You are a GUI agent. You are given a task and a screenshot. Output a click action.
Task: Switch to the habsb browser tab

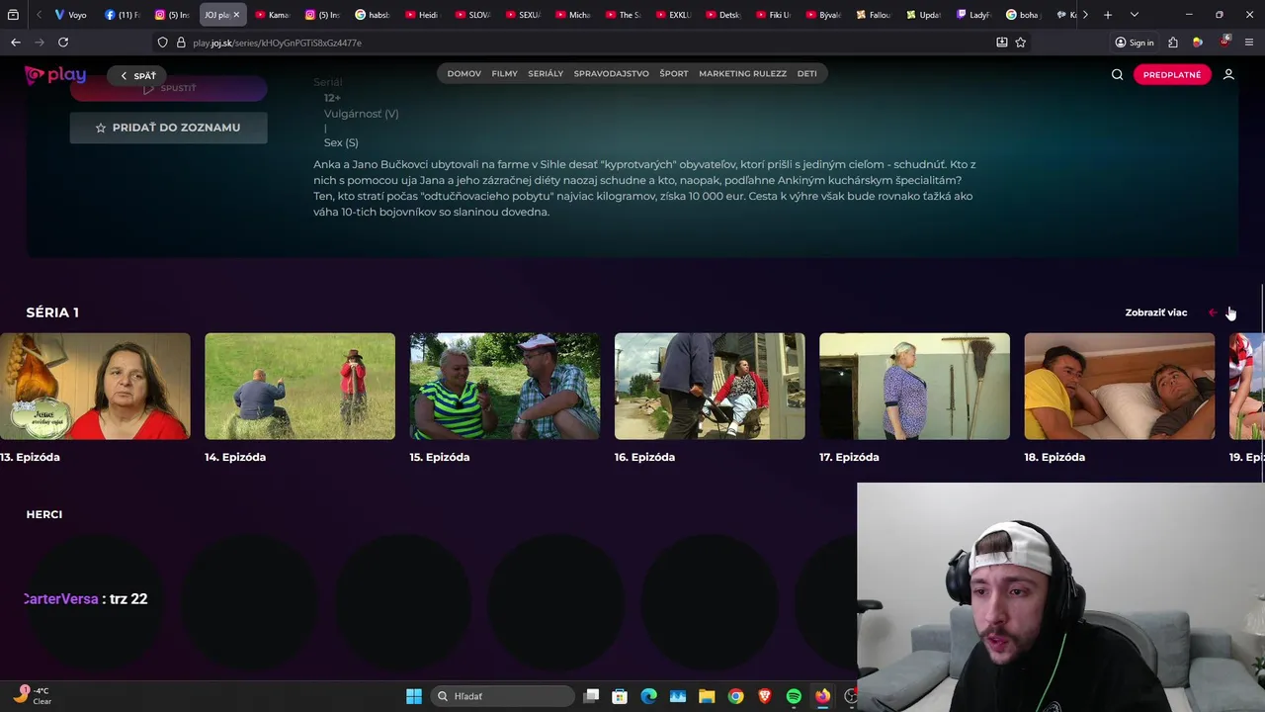[x=373, y=15]
